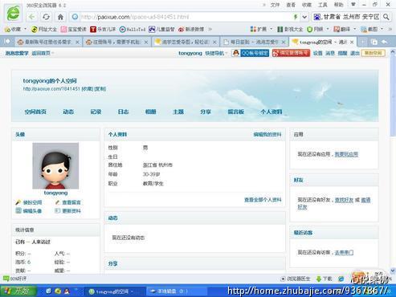Click the 本地磁盘 taskbar window button
Image resolution: width=396 pixels, height=297 pixels.
click(176, 291)
